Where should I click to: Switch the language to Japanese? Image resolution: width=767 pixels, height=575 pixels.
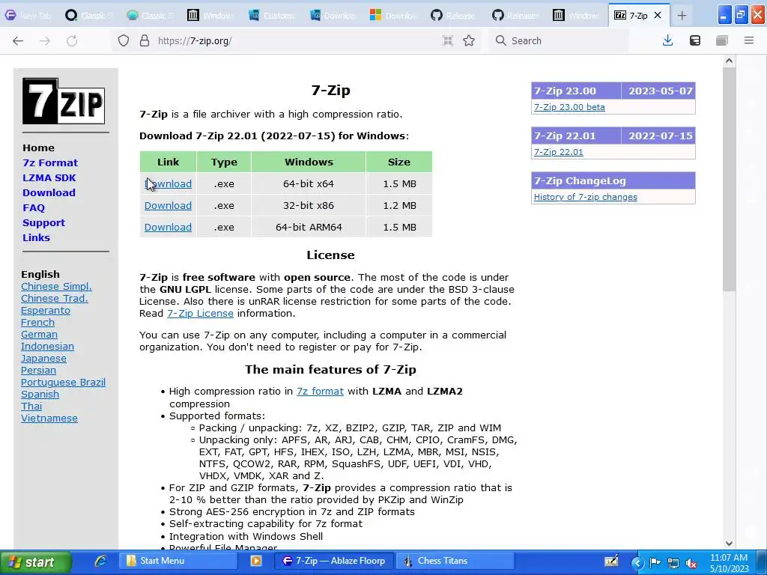43,359
